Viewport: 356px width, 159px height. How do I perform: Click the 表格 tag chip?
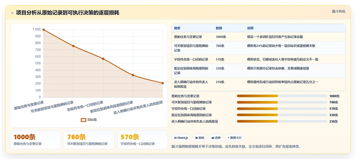[200, 138]
